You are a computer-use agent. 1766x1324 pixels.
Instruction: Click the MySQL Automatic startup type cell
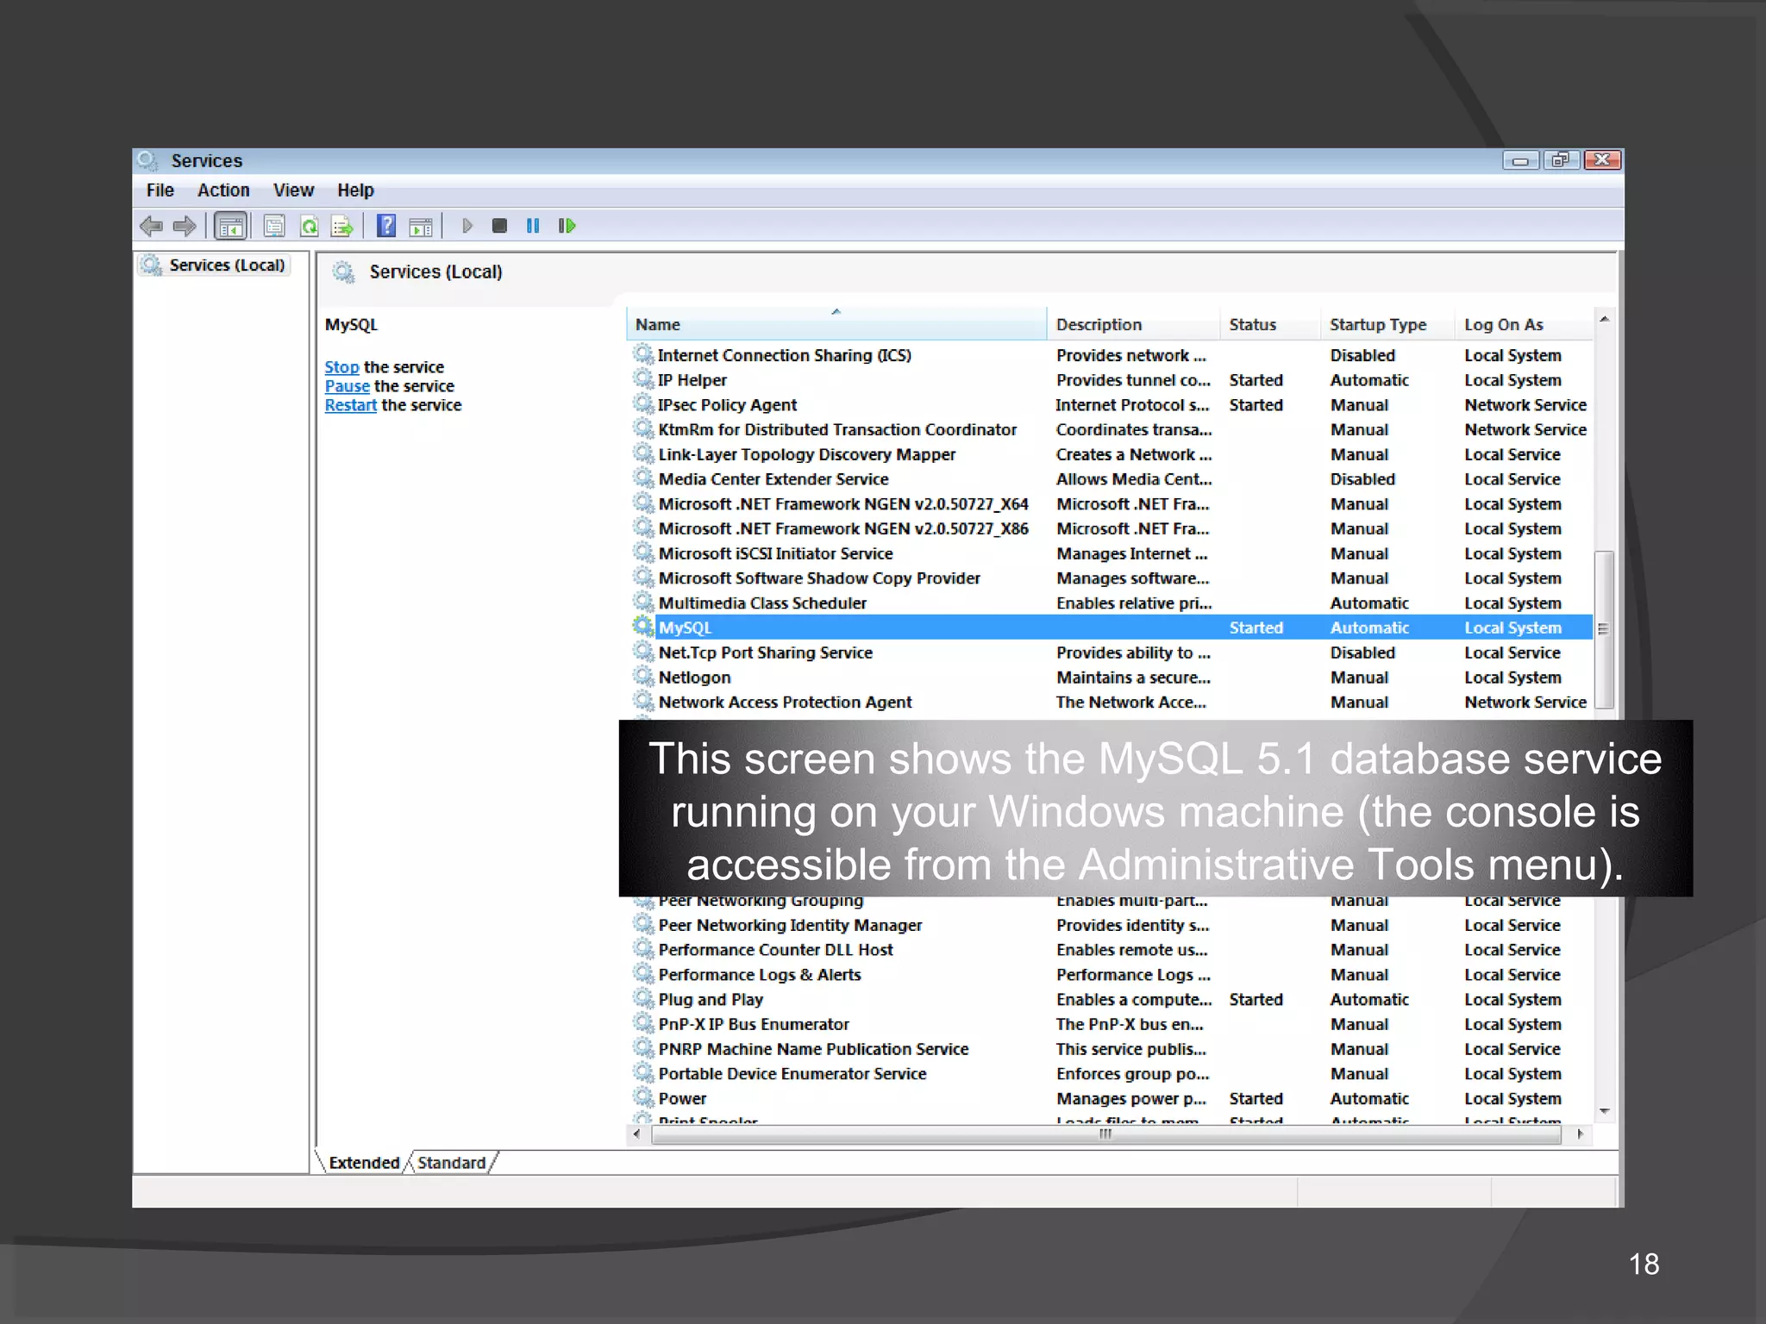coord(1369,628)
